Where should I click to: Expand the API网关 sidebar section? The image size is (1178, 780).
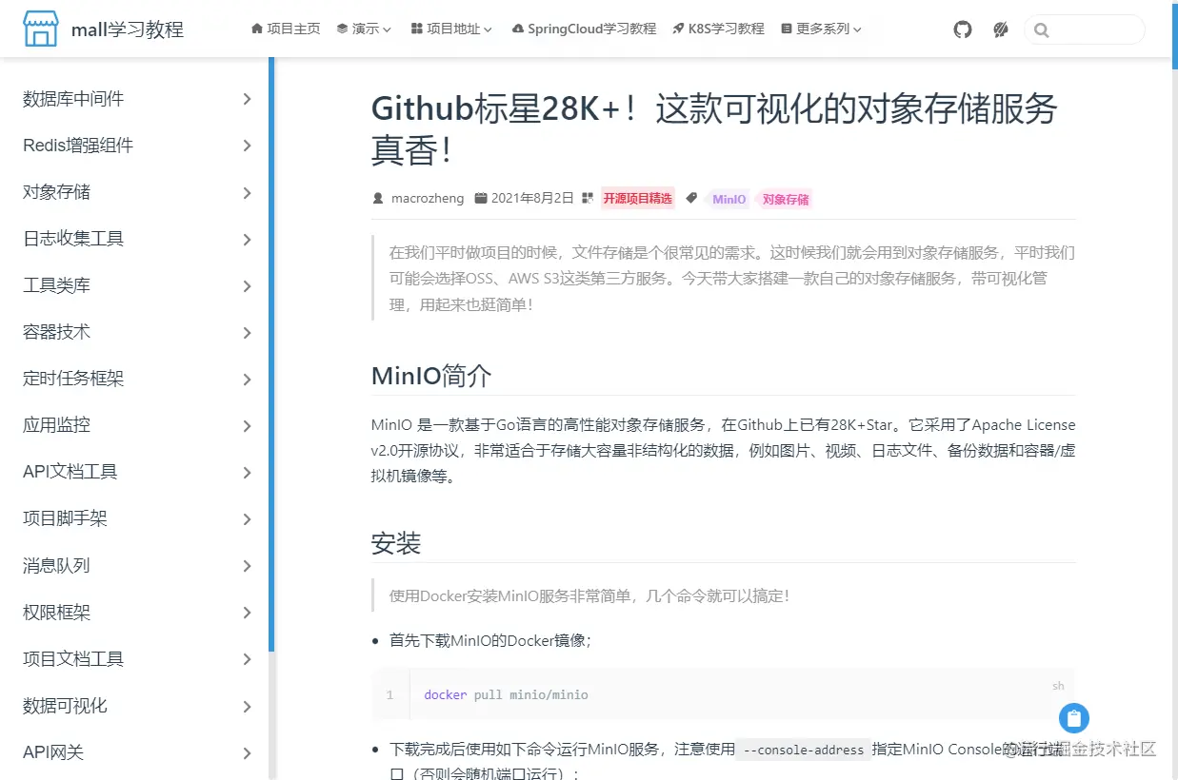(137, 752)
